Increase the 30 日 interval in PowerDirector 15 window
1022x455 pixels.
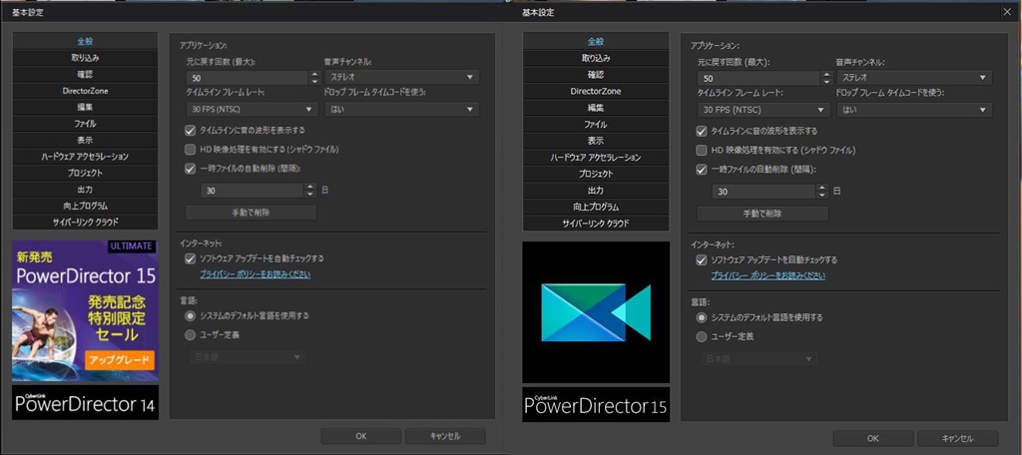coord(822,188)
